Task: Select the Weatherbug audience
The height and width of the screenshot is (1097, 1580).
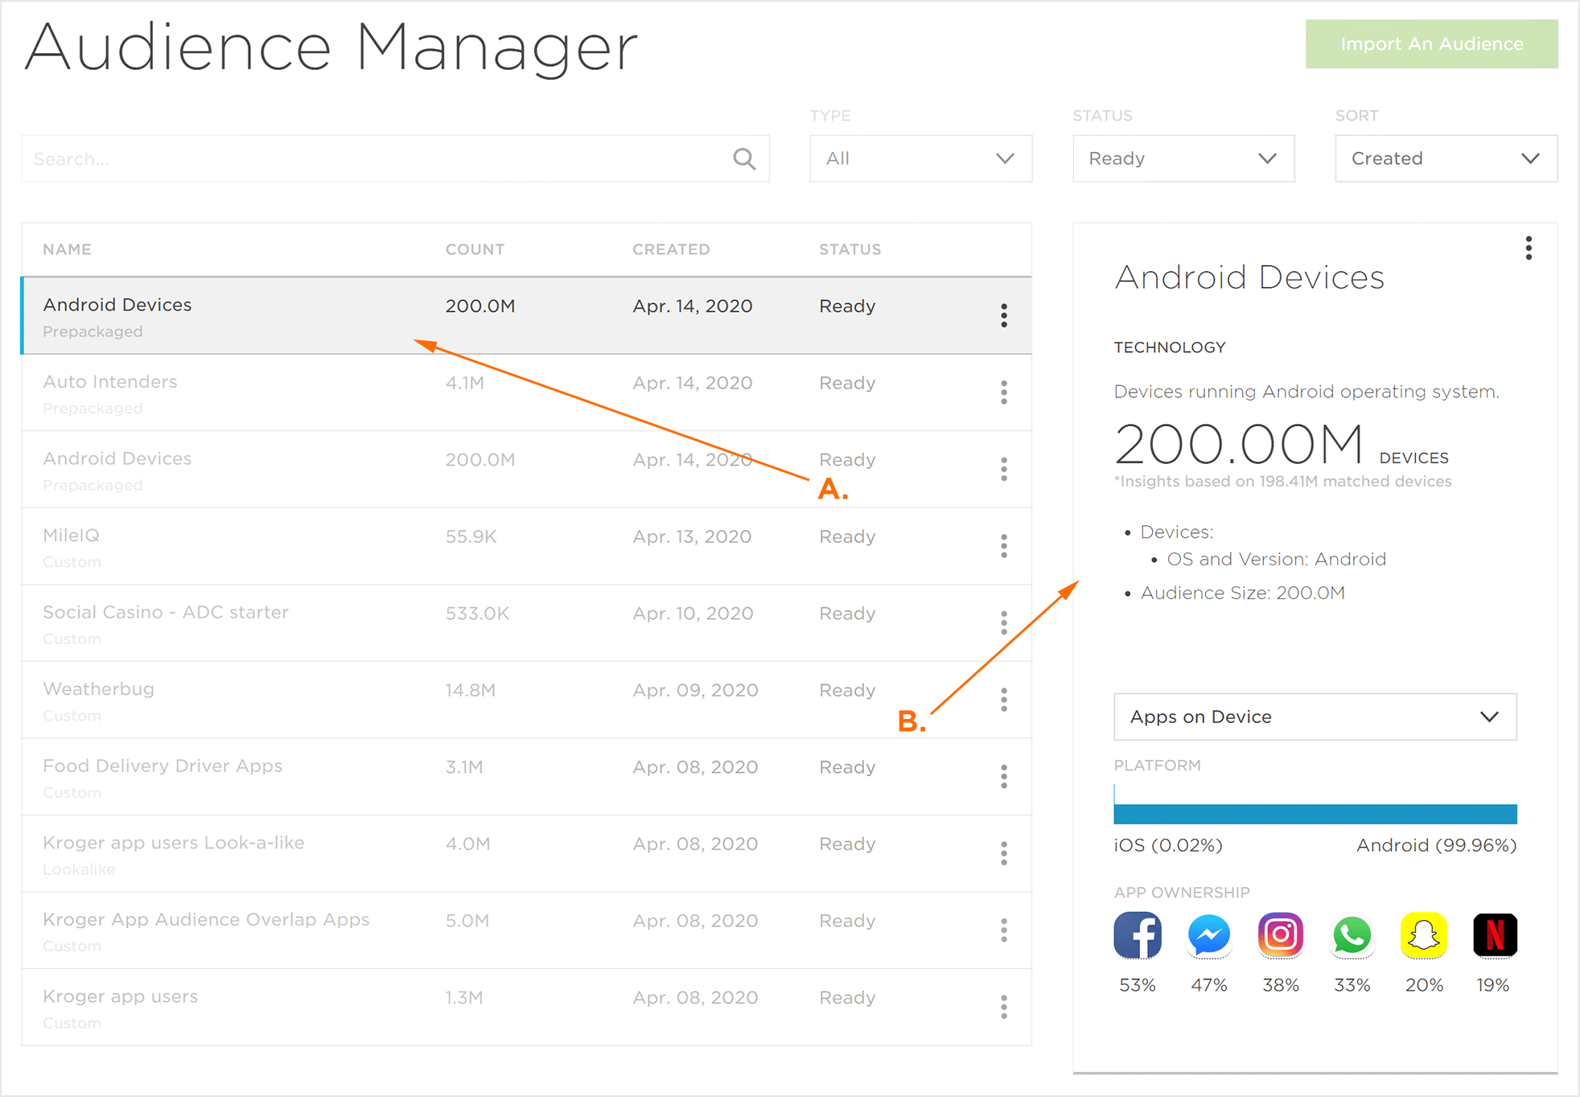Action: coord(526,700)
